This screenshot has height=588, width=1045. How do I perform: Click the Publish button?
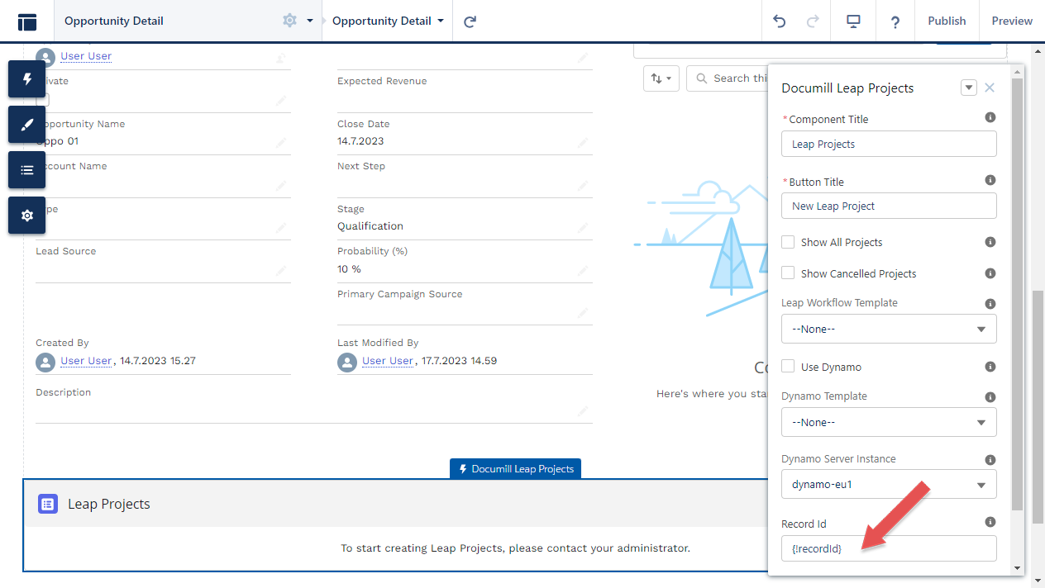[x=947, y=21]
